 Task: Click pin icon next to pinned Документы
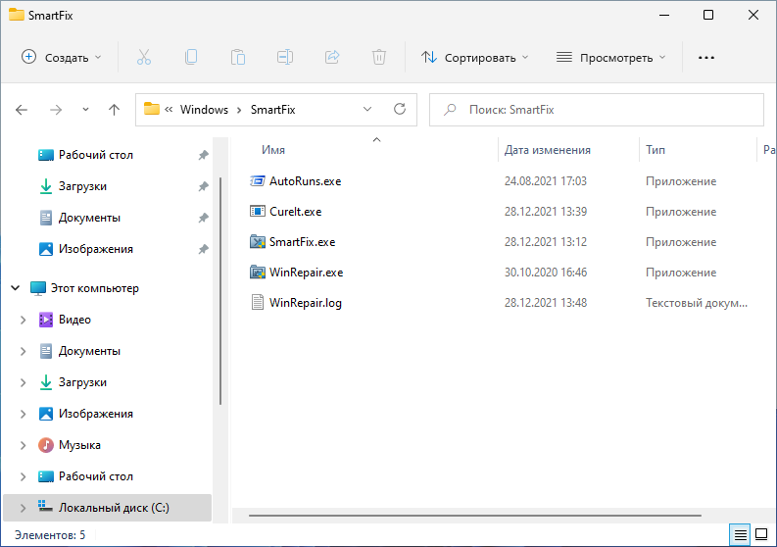[203, 218]
